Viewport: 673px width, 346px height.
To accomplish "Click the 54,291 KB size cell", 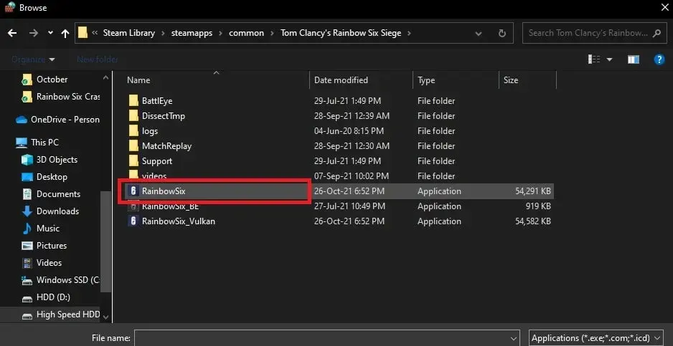I will tap(532, 191).
